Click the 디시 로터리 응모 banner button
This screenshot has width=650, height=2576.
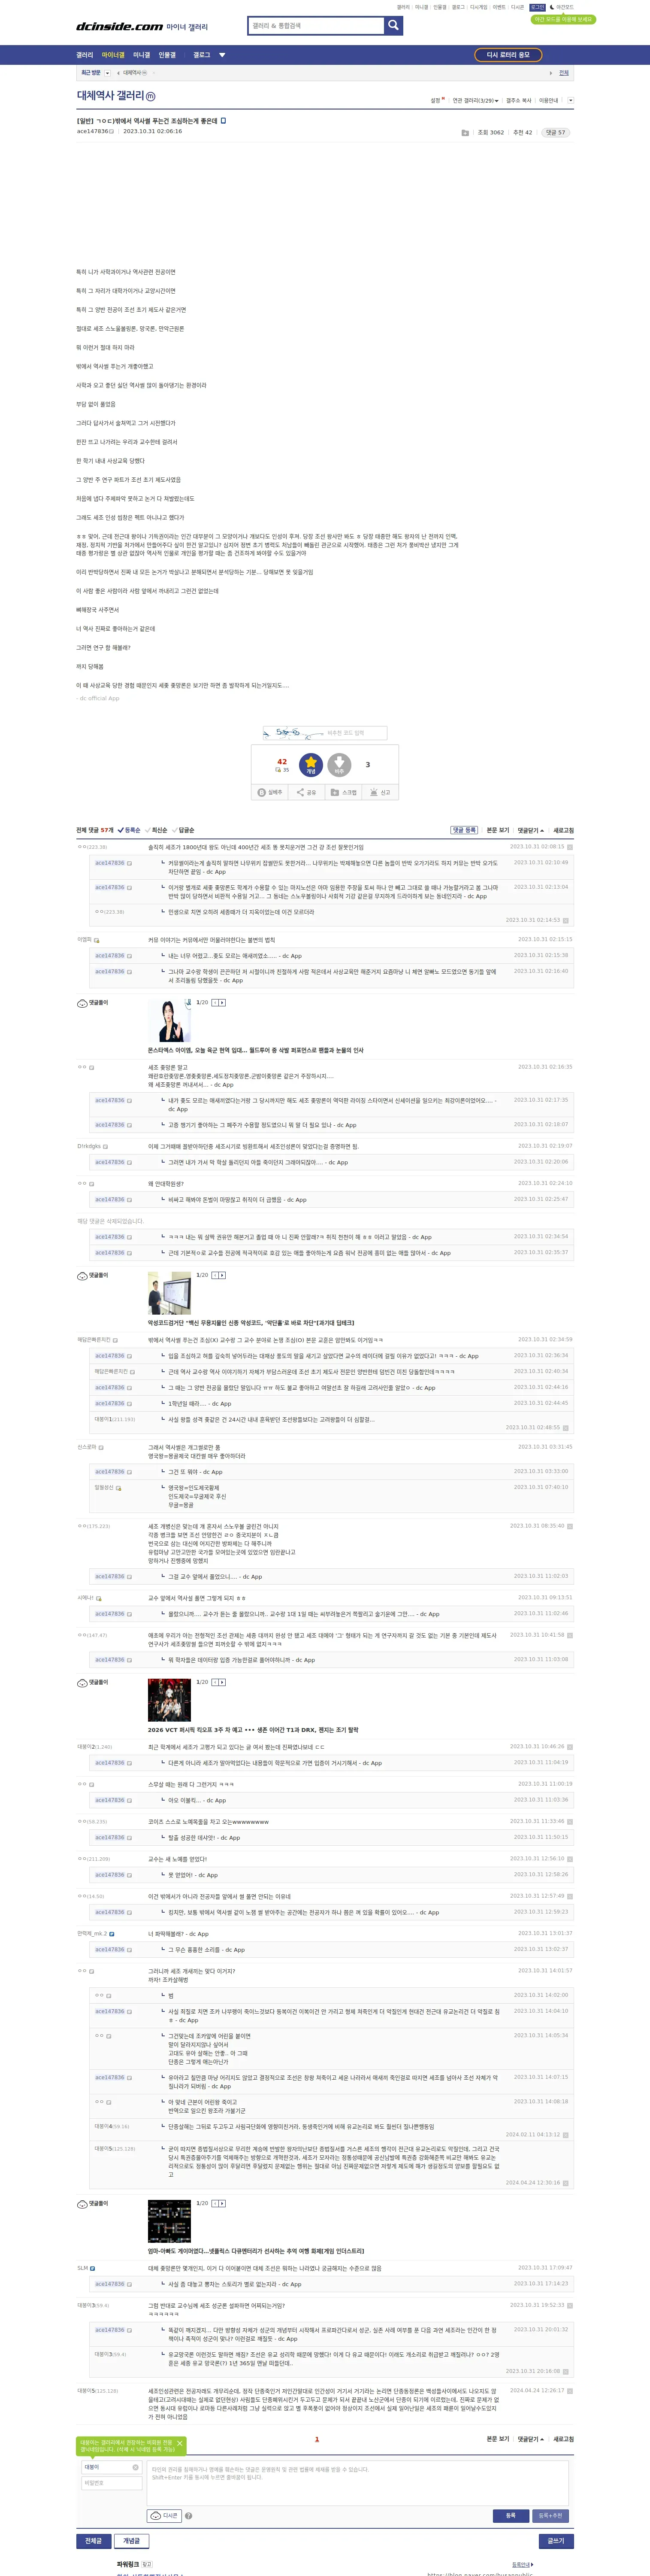point(508,55)
